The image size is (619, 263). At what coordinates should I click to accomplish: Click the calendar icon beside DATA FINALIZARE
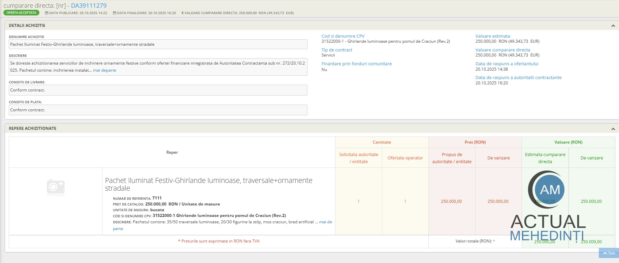[x=115, y=13]
